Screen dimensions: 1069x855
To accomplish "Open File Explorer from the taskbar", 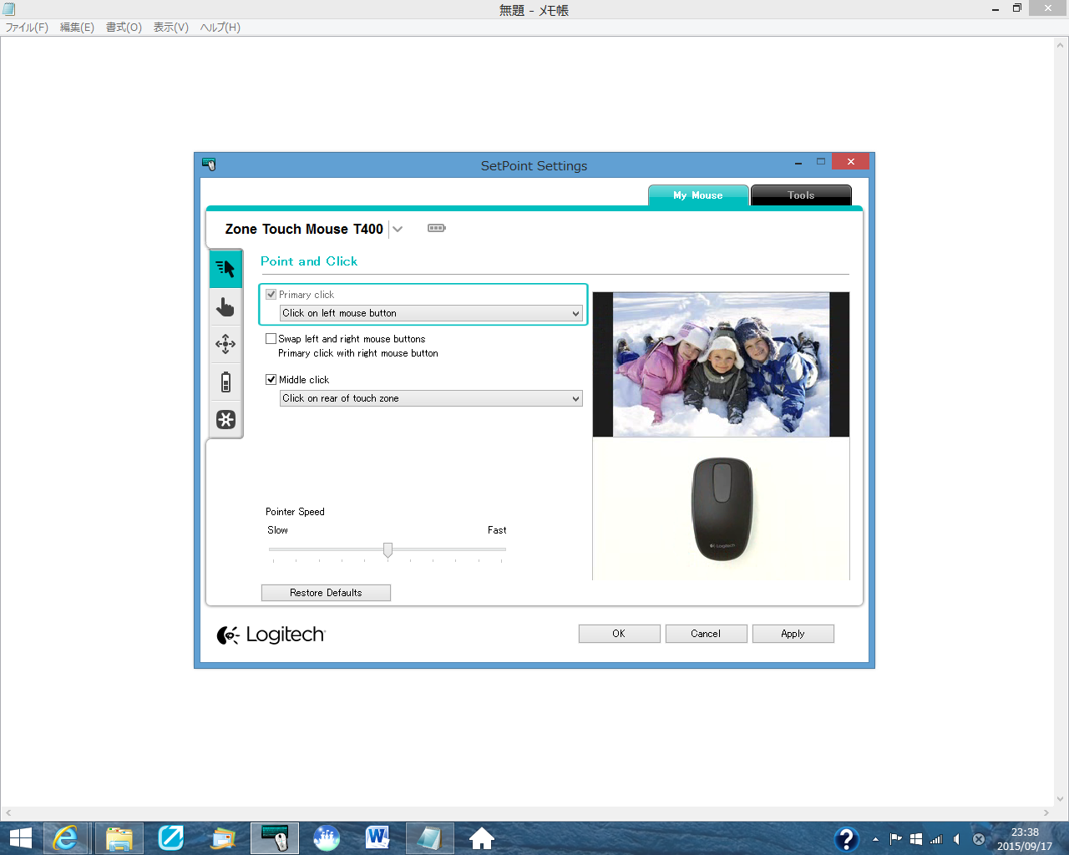I will [119, 838].
